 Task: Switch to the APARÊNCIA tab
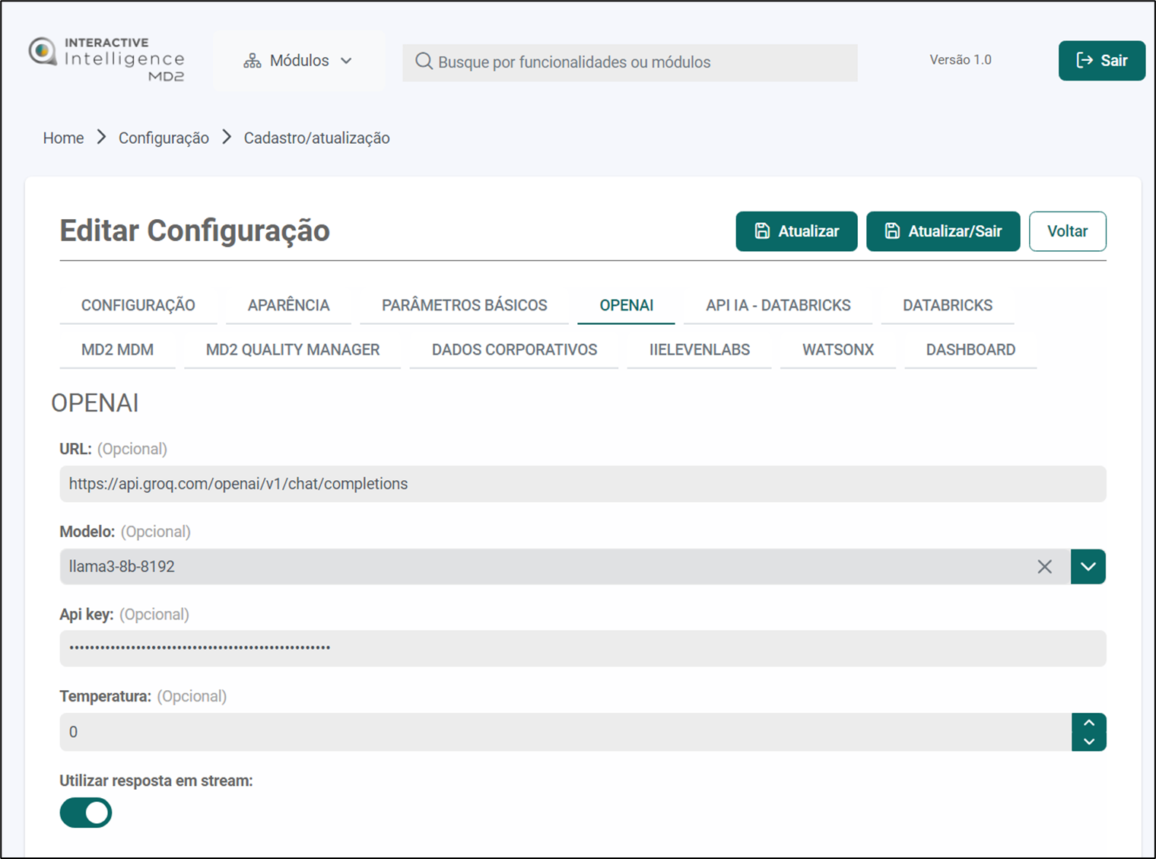(x=288, y=305)
